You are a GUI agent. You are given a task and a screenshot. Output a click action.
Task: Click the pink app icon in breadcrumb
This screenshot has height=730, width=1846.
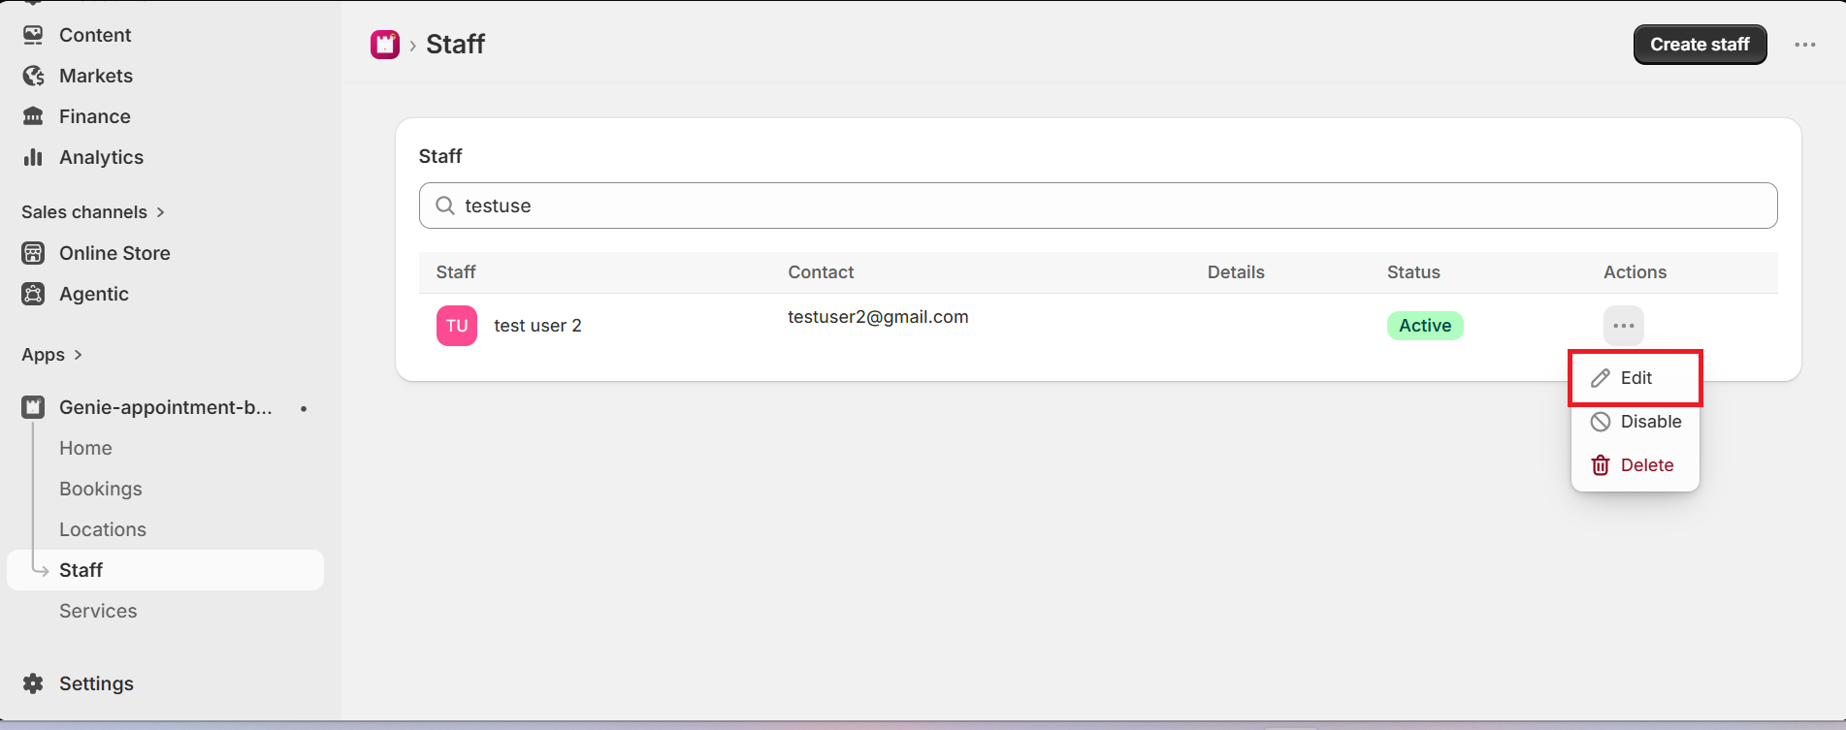point(385,45)
